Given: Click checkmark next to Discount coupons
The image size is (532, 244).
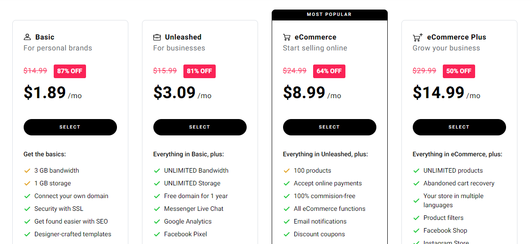Looking at the screenshot, I should pos(287,234).
